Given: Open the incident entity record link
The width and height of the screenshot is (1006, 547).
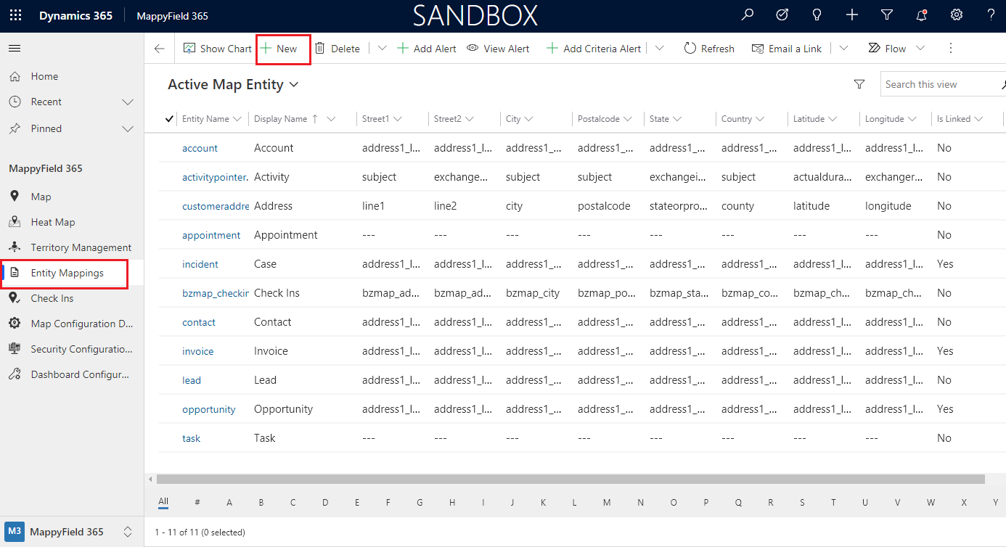Looking at the screenshot, I should click(200, 264).
